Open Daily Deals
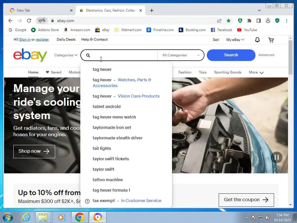 (66, 39)
